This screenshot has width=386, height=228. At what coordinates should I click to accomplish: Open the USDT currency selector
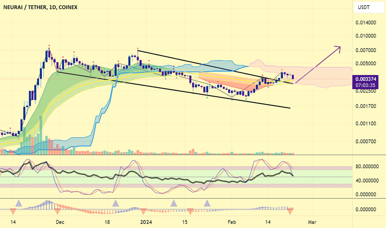(x=369, y=7)
